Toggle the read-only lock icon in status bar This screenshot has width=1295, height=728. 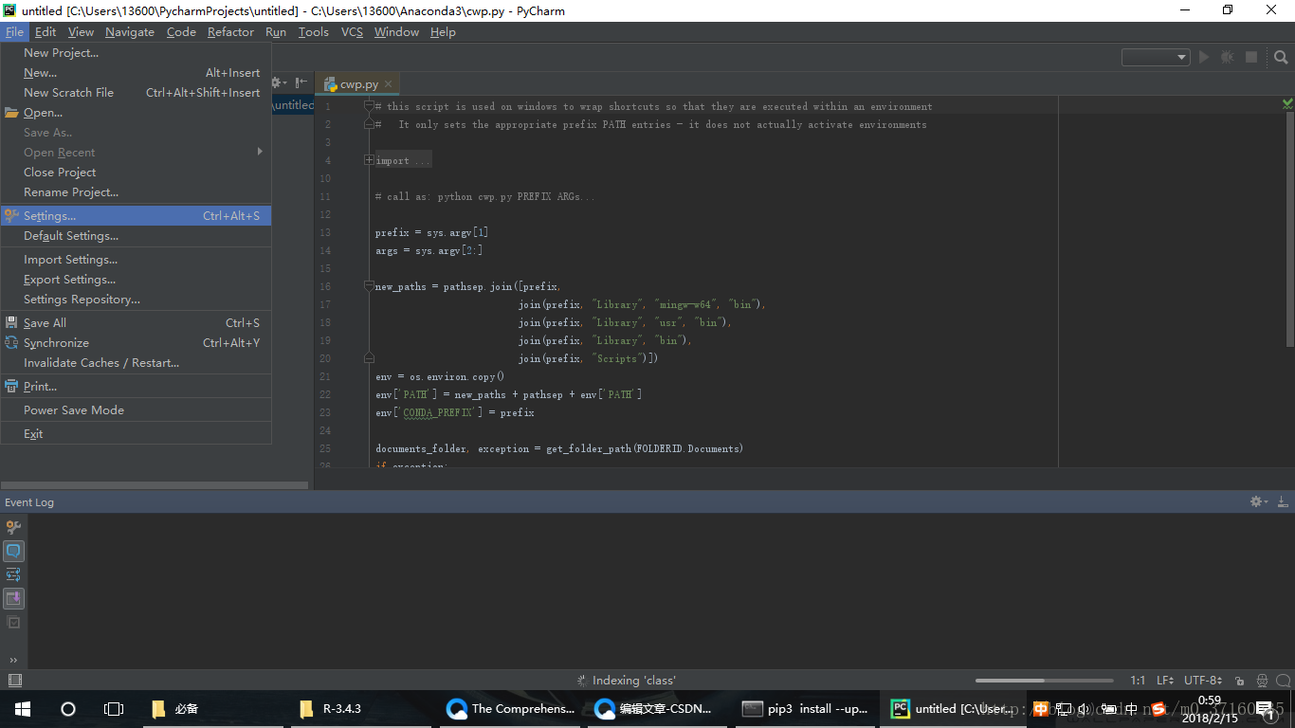click(x=1241, y=681)
